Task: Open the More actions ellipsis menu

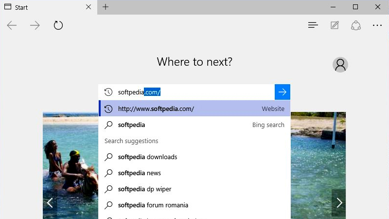Action: pos(377,25)
